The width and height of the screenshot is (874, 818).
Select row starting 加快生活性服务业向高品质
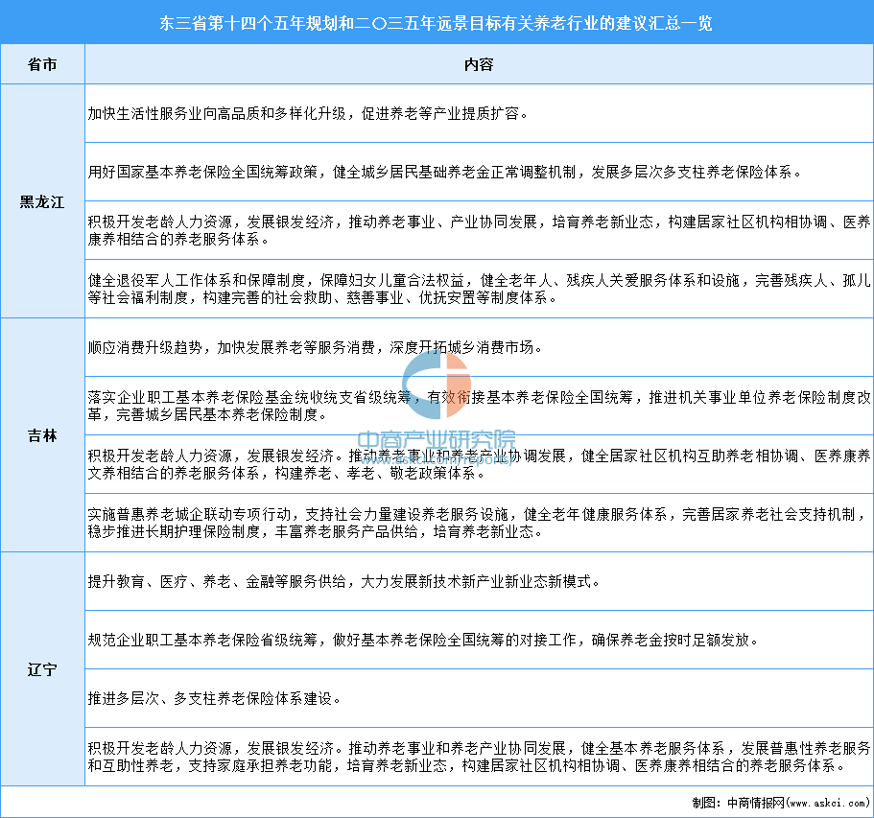click(x=479, y=114)
